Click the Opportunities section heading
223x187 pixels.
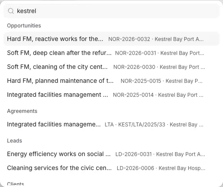(x=24, y=26)
